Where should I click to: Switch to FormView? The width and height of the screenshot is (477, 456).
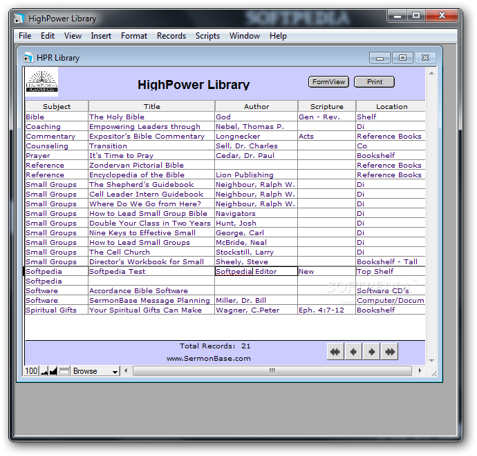[x=328, y=82]
